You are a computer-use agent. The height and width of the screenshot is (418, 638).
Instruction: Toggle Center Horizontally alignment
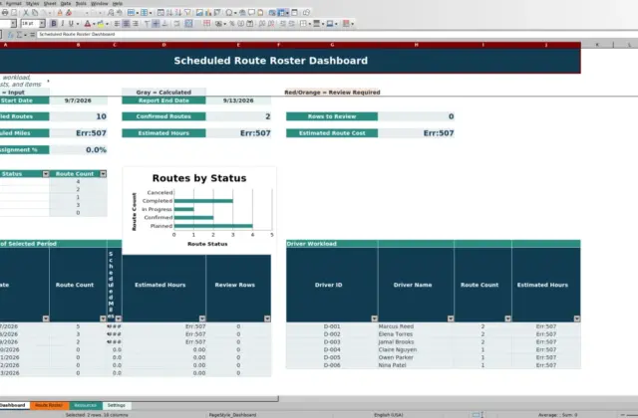point(127,24)
